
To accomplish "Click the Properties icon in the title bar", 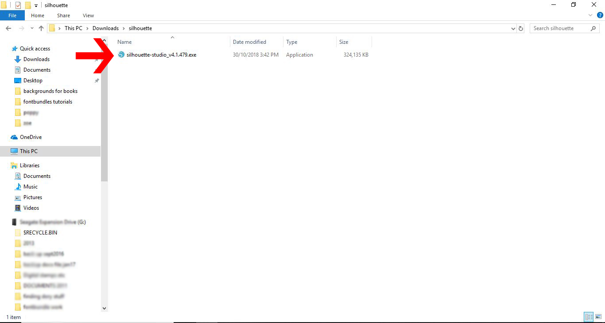I will [18, 5].
